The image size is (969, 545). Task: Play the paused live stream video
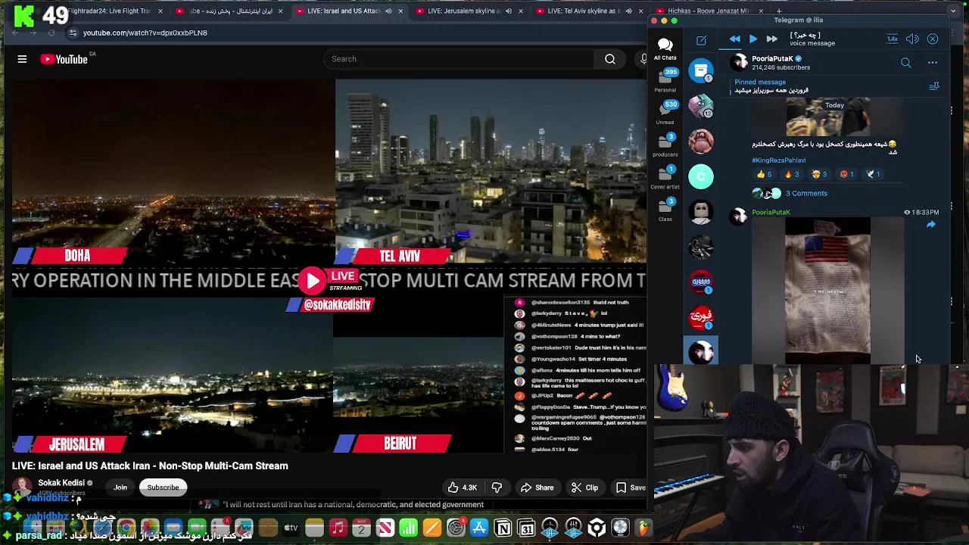[313, 281]
